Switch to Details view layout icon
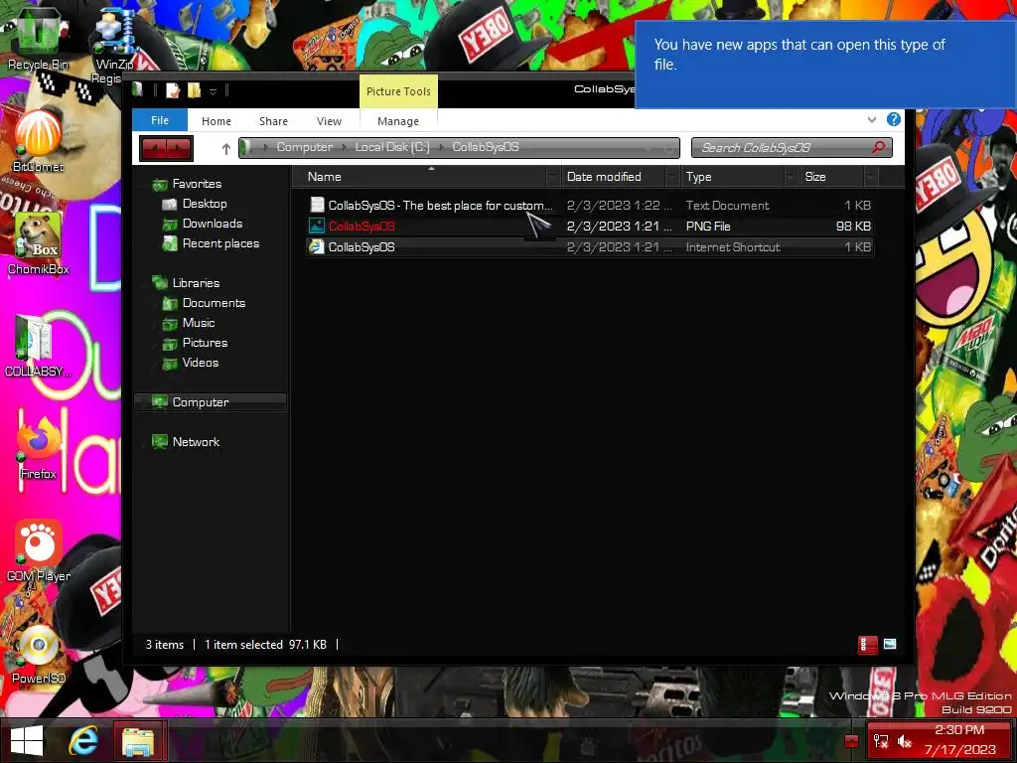Screen dimensions: 1017x763 (x=867, y=644)
